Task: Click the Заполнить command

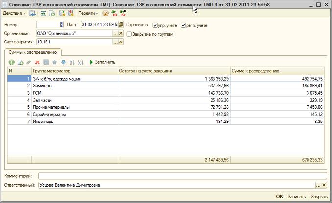Action: pos(102,62)
